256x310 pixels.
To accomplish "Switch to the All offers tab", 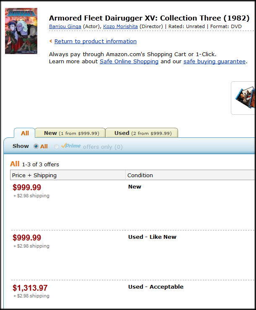I will [25, 133].
